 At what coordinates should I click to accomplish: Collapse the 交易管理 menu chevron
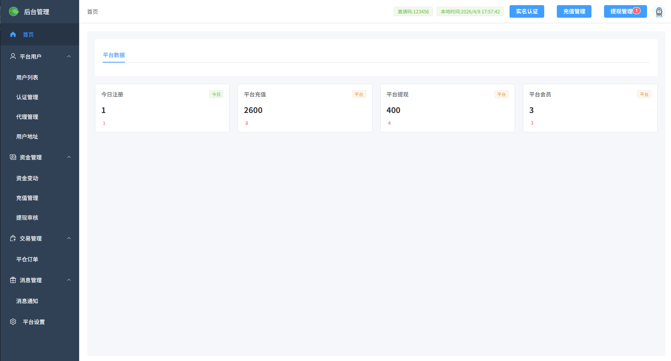coord(69,238)
